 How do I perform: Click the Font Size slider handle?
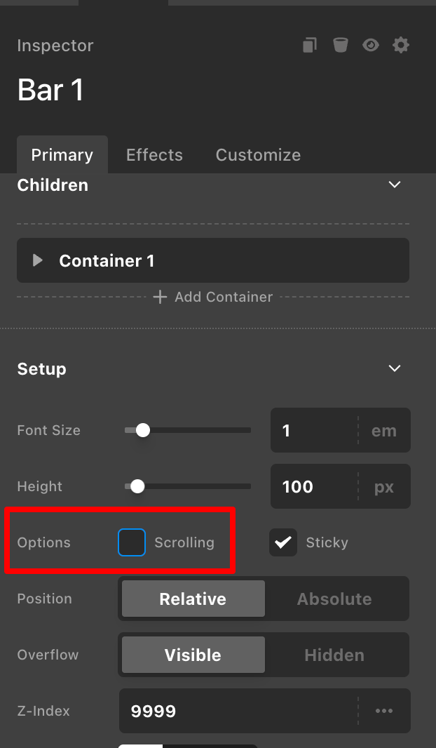pyautogui.click(x=143, y=430)
